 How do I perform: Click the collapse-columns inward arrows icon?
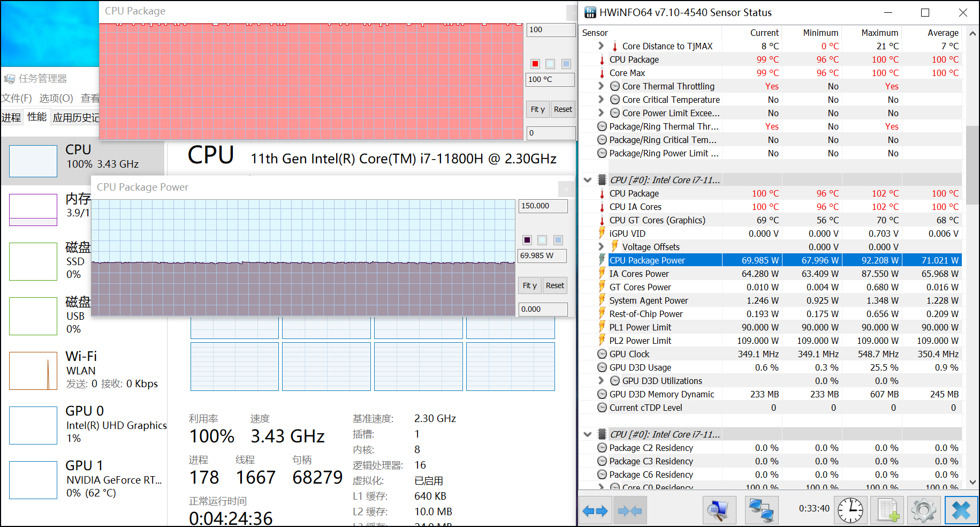630,510
